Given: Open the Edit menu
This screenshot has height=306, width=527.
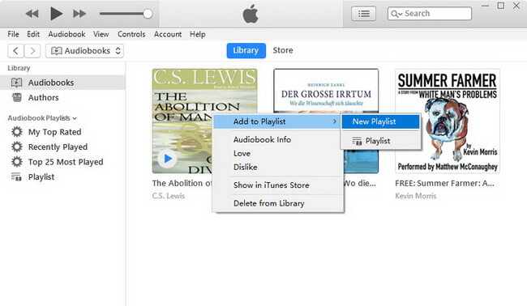Looking at the screenshot, I should click(33, 34).
